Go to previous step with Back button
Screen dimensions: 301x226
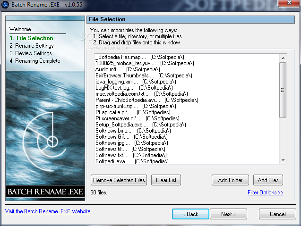(x=190, y=214)
